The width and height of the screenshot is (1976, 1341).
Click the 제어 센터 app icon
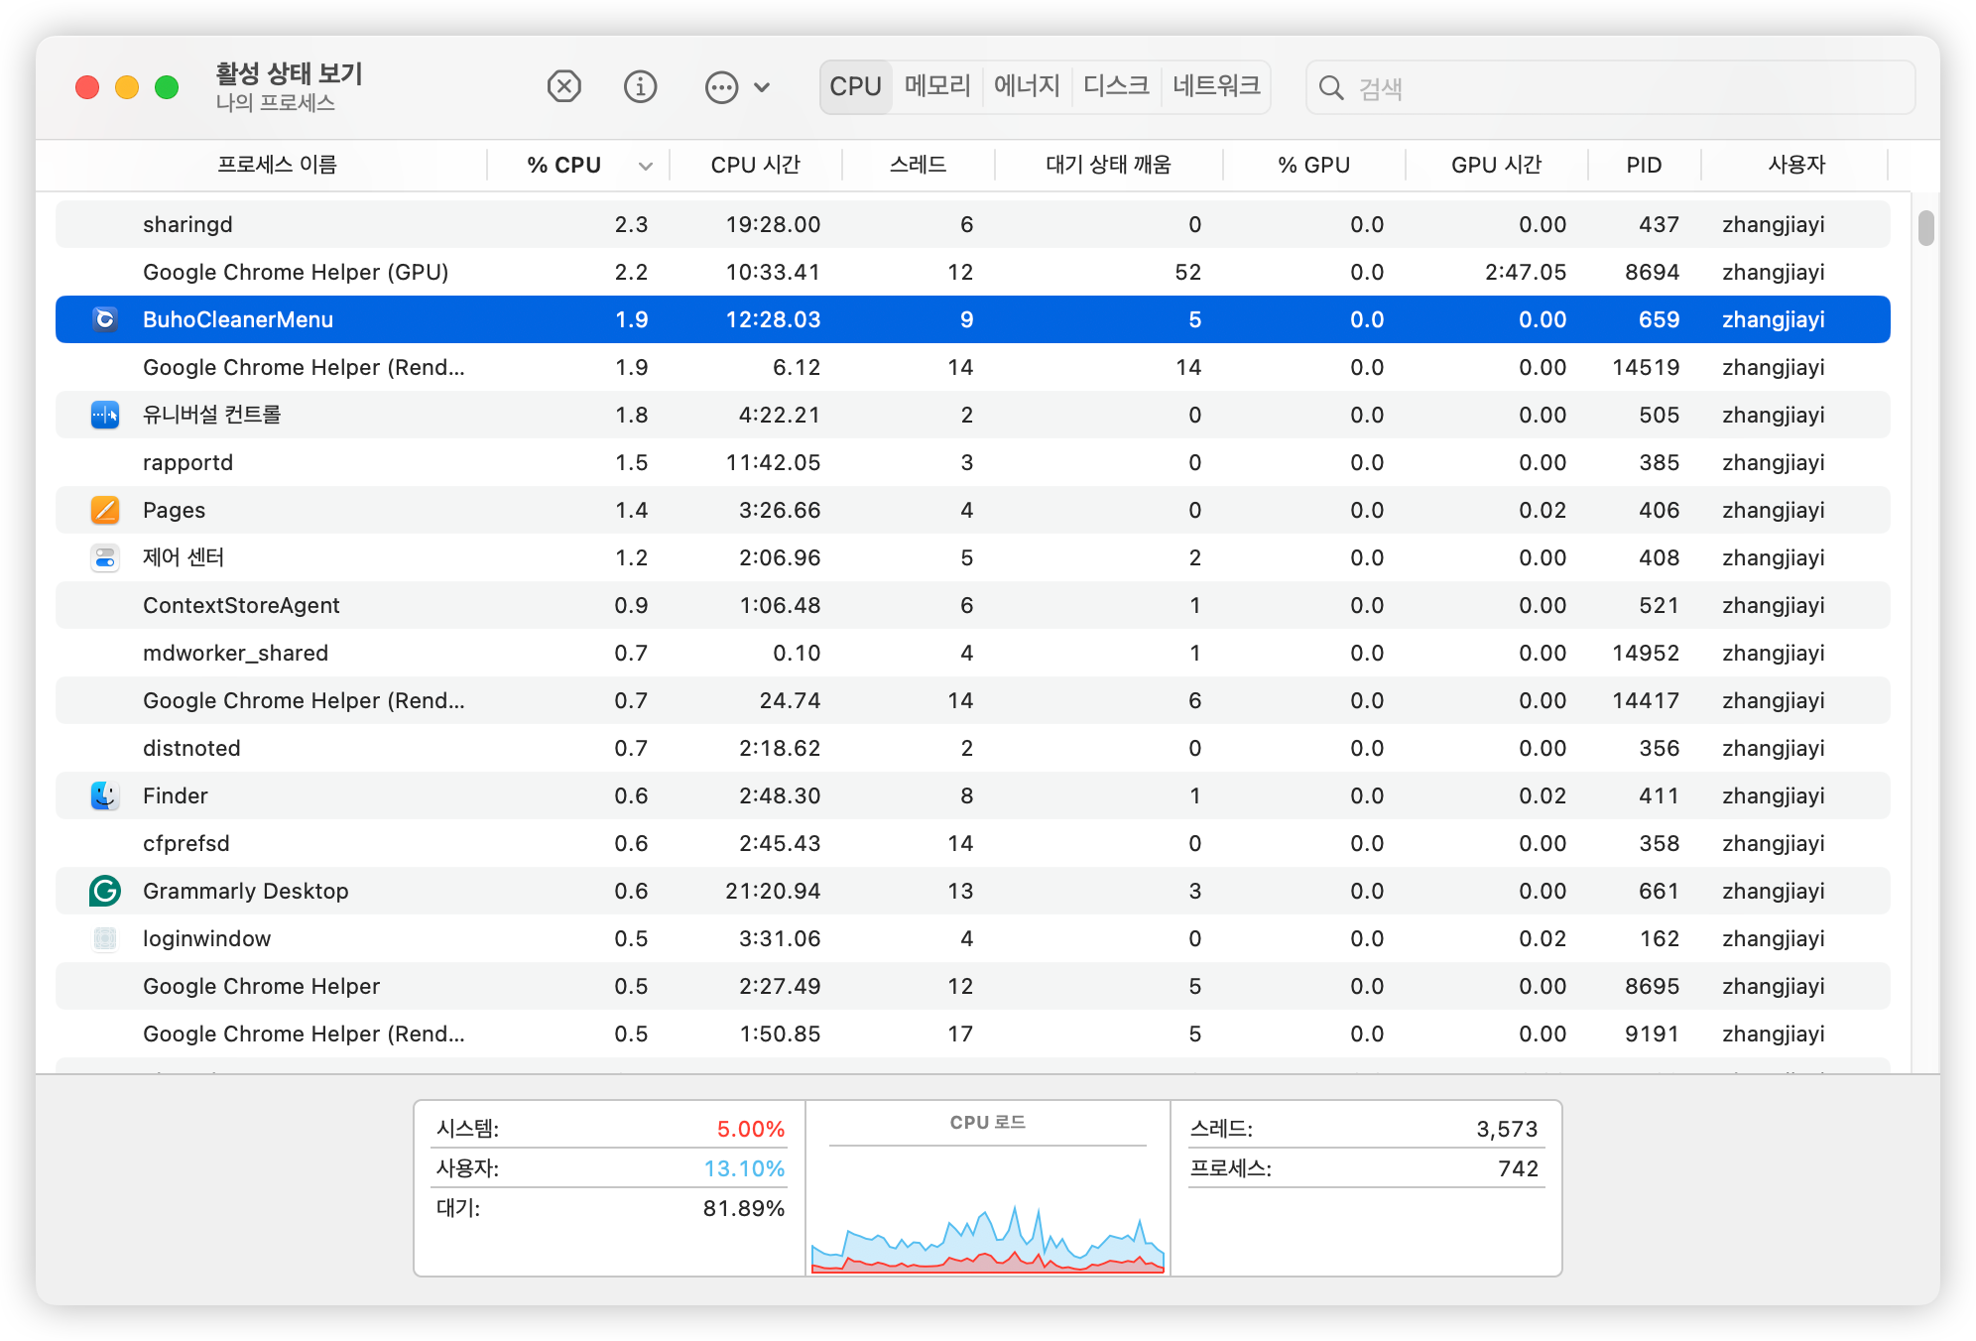[105, 557]
